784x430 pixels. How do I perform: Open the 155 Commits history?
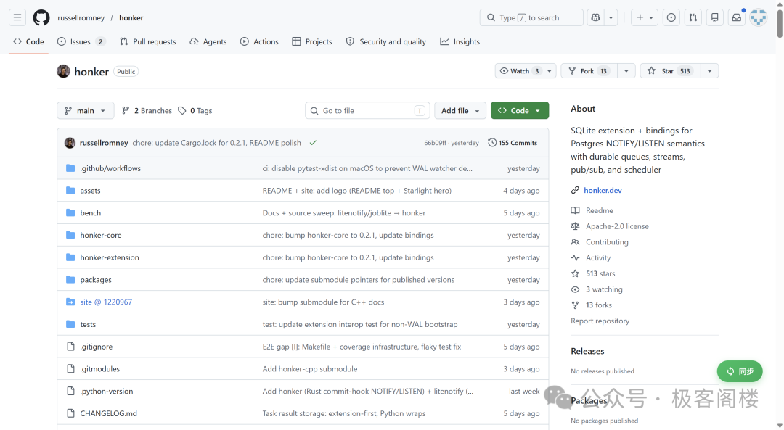[513, 143]
